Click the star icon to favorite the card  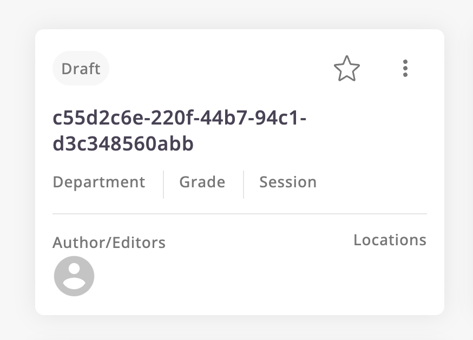pos(346,69)
